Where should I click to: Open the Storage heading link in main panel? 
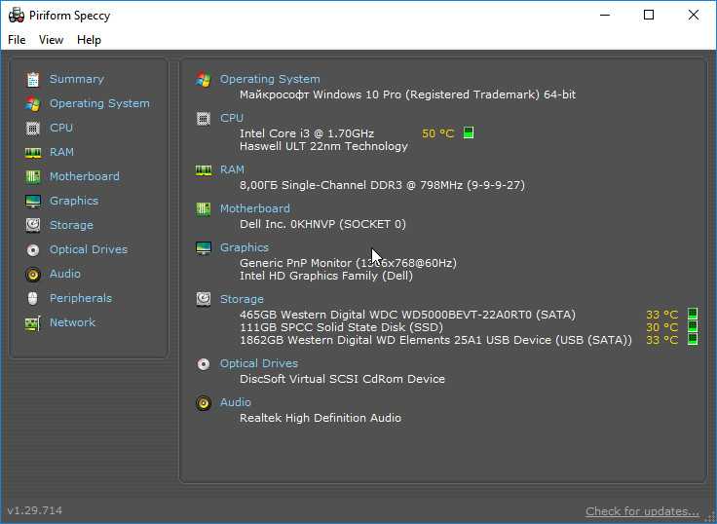[242, 299]
